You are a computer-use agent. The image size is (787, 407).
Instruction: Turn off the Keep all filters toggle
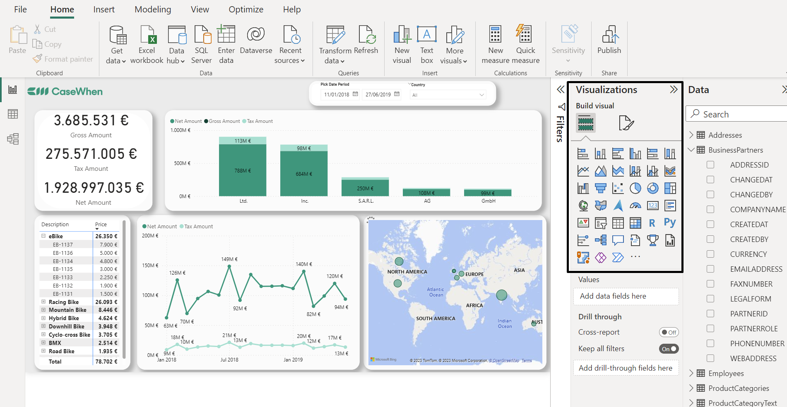669,349
